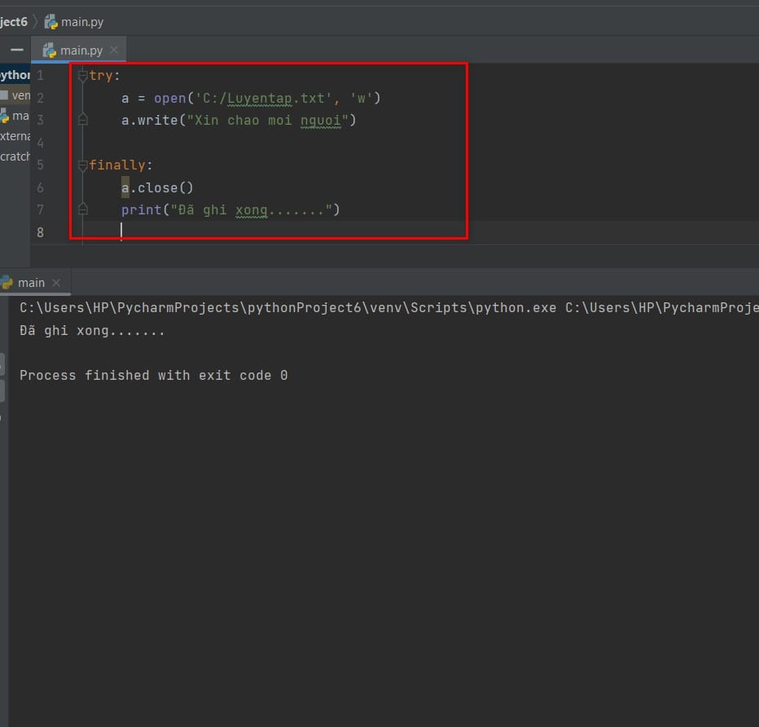The height and width of the screenshot is (727, 759).
Task: Click the Python icon on the main run tab
Action: point(7,282)
